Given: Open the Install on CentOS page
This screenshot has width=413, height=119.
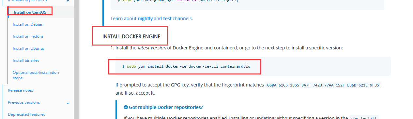Looking at the screenshot, I should [x=30, y=12].
